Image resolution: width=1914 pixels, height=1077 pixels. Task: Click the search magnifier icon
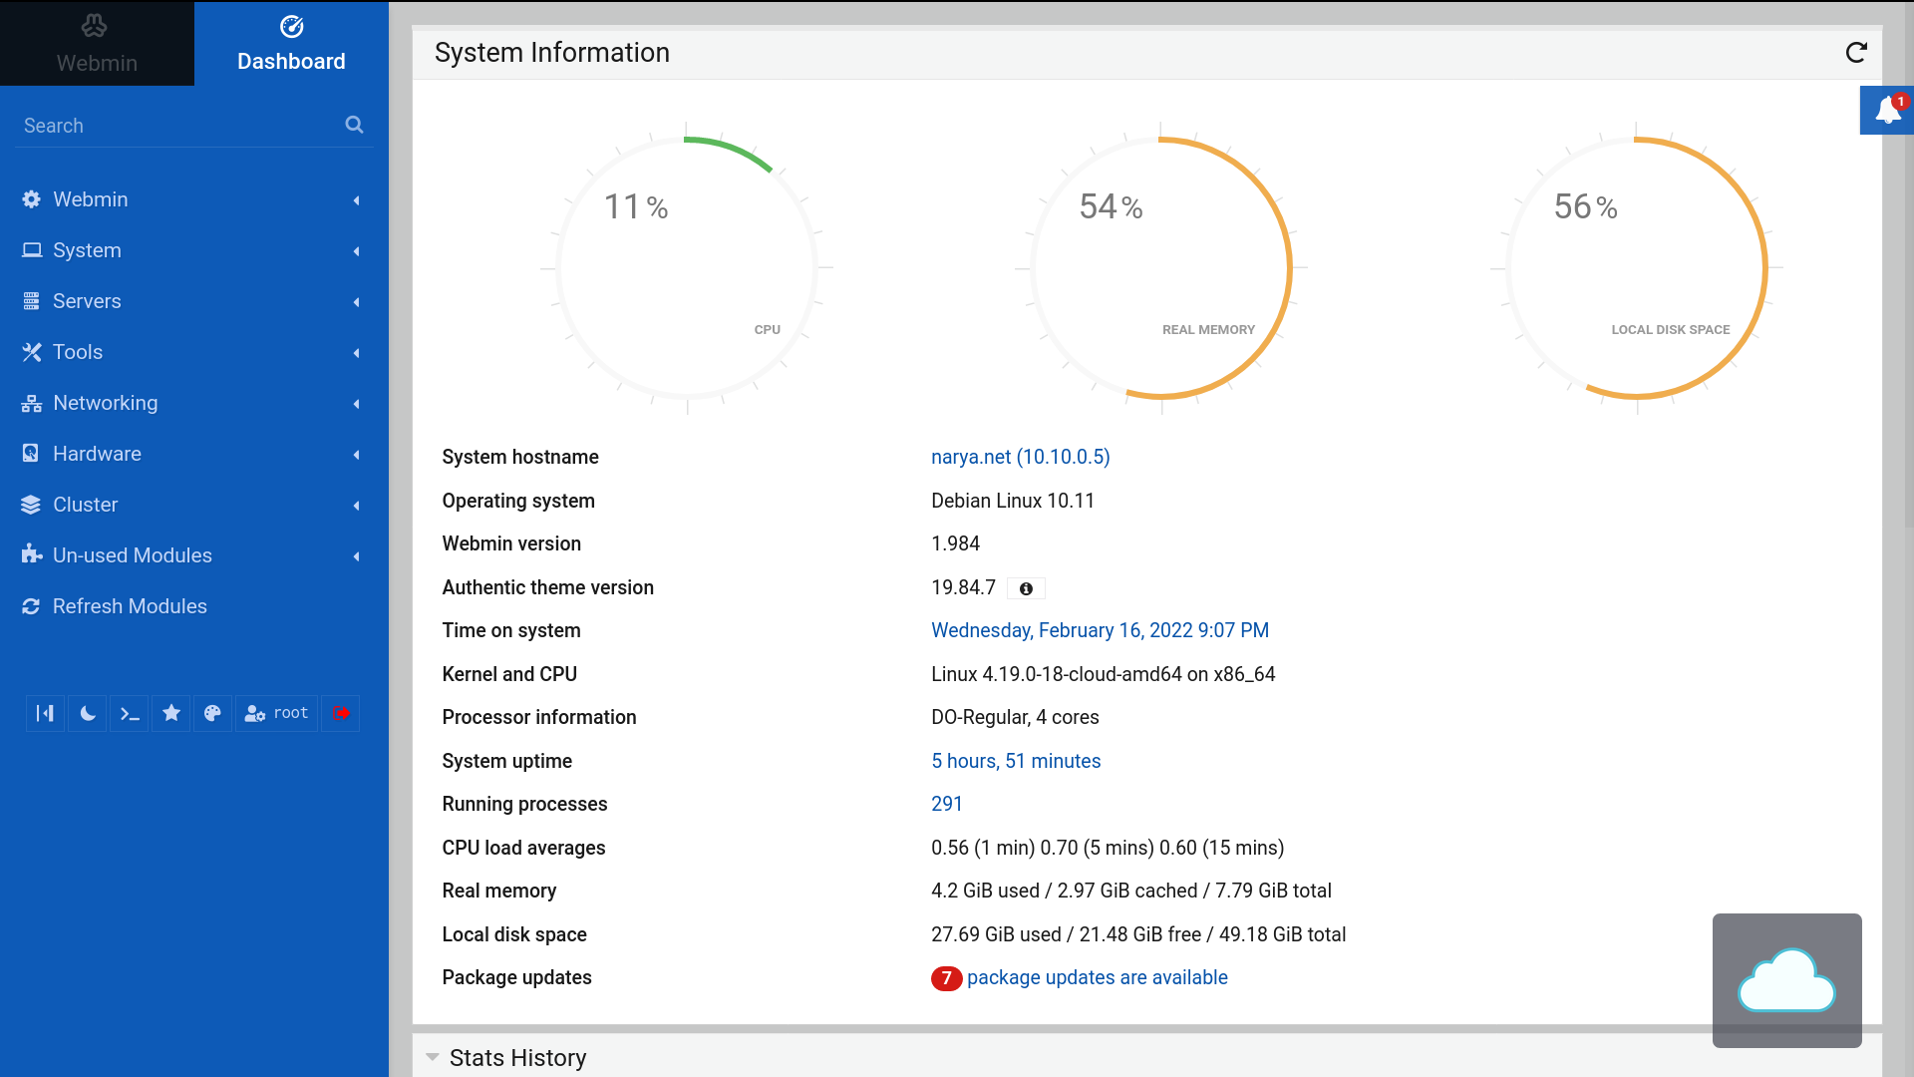[354, 125]
